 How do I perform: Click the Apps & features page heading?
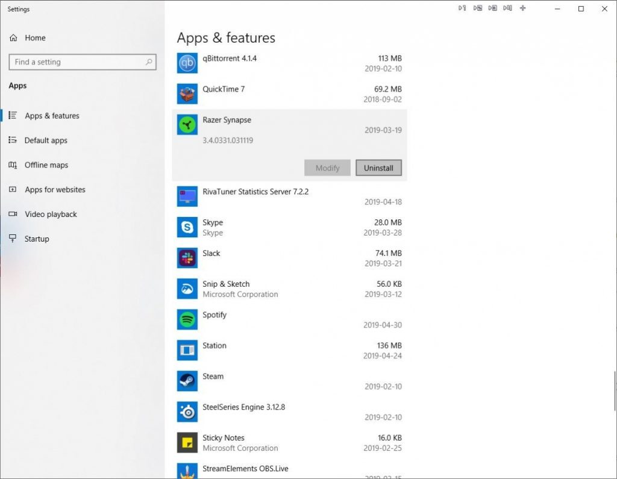click(226, 38)
